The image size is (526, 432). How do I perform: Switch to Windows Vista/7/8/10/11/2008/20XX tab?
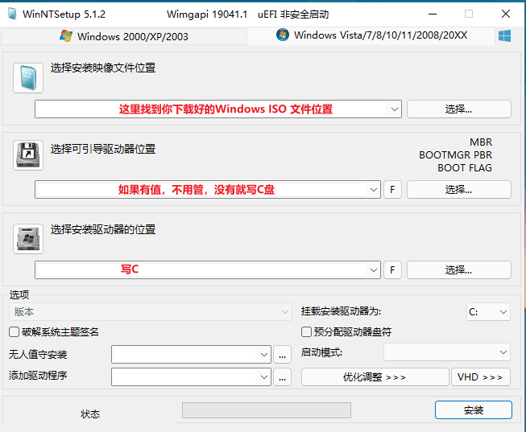371,35
